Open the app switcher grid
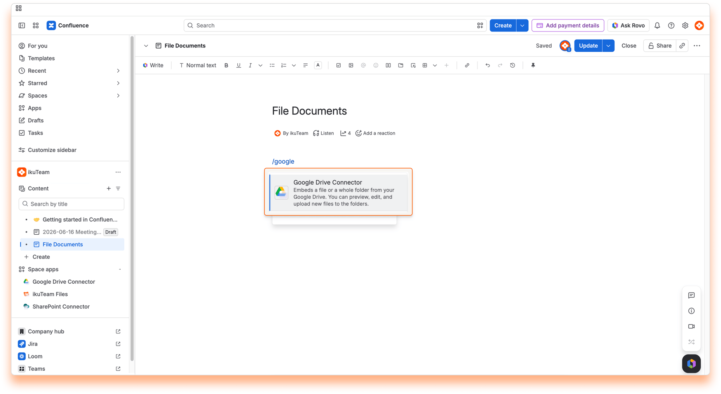Viewport: 721px width, 394px height. [36, 25]
